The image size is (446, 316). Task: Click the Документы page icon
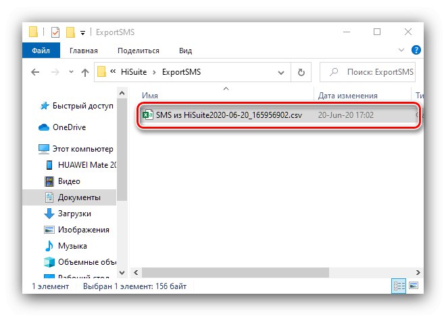pyautogui.click(x=49, y=197)
